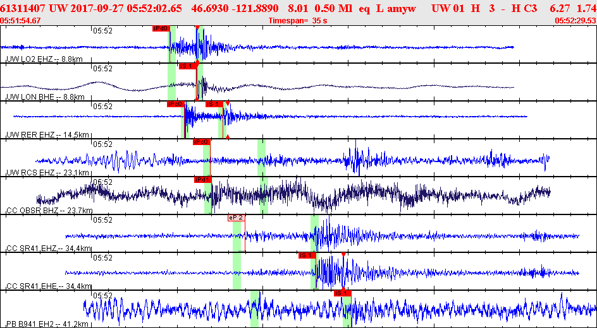Click the Timespan 35 s header text
597x328 pixels.
[x=297, y=21]
